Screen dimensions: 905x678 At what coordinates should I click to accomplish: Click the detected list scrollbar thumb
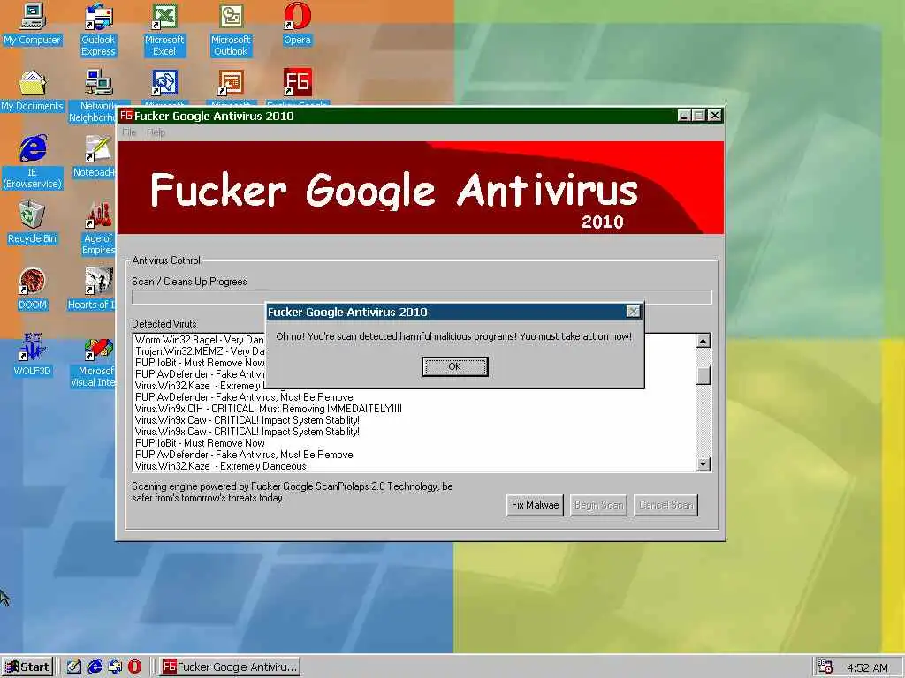click(703, 375)
